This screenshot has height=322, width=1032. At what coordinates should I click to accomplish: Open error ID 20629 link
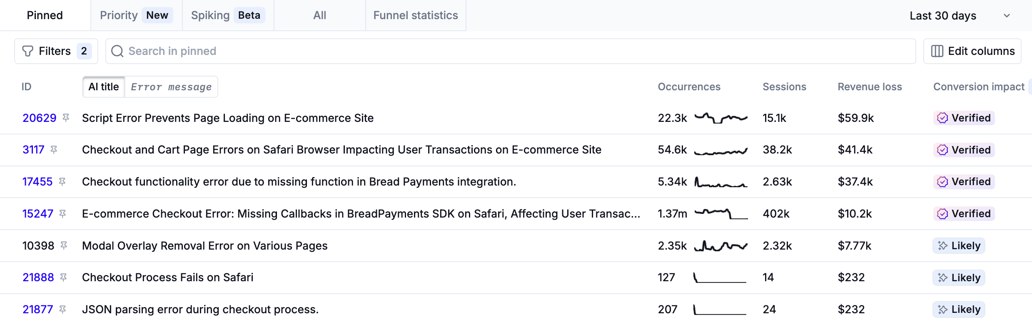(39, 118)
